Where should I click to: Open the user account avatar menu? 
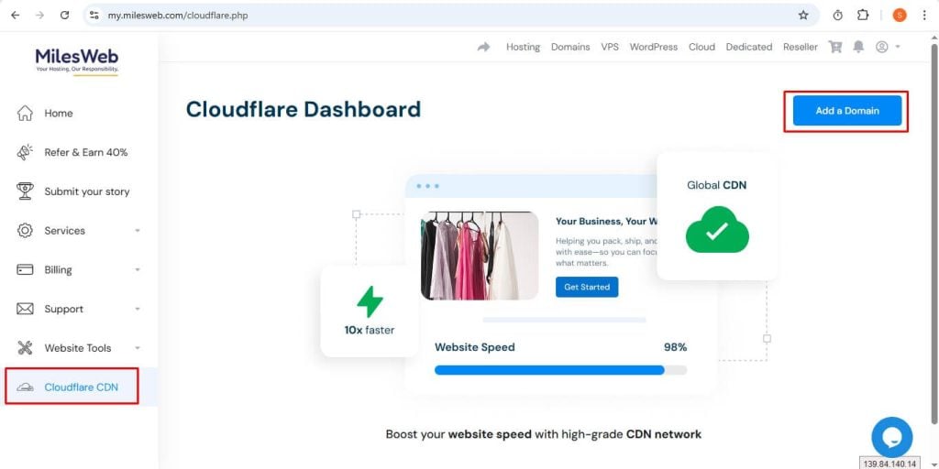pyautogui.click(x=888, y=47)
